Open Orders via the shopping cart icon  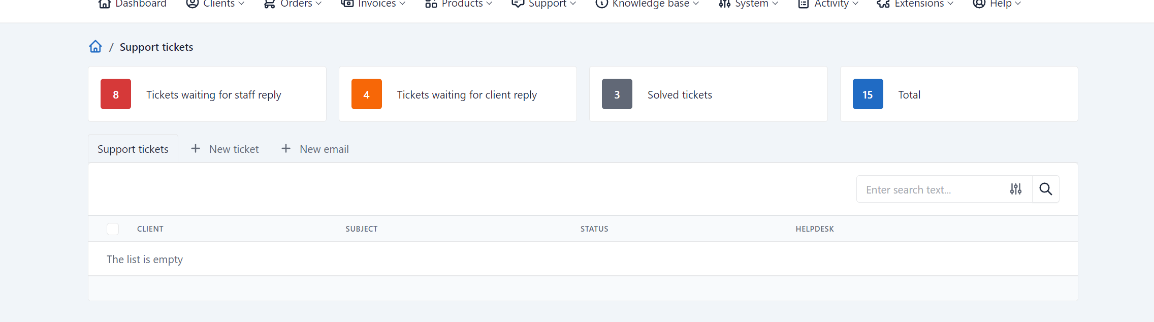269,4
